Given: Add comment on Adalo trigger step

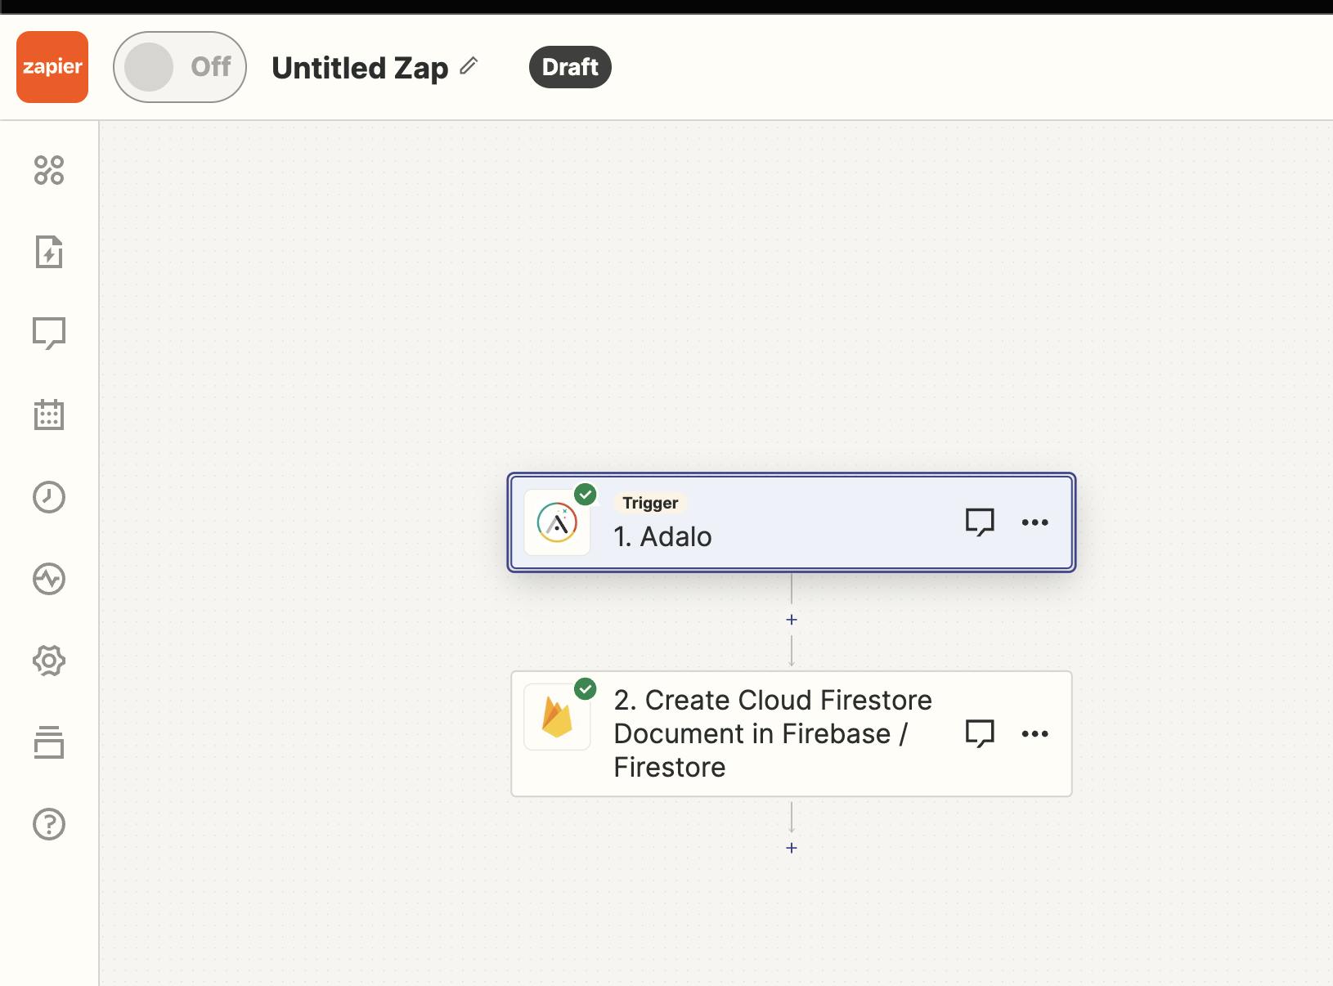Looking at the screenshot, I should 980,522.
